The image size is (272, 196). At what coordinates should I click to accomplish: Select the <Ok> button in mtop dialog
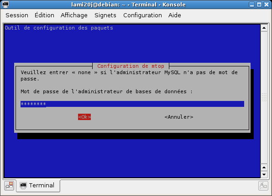pos(84,117)
